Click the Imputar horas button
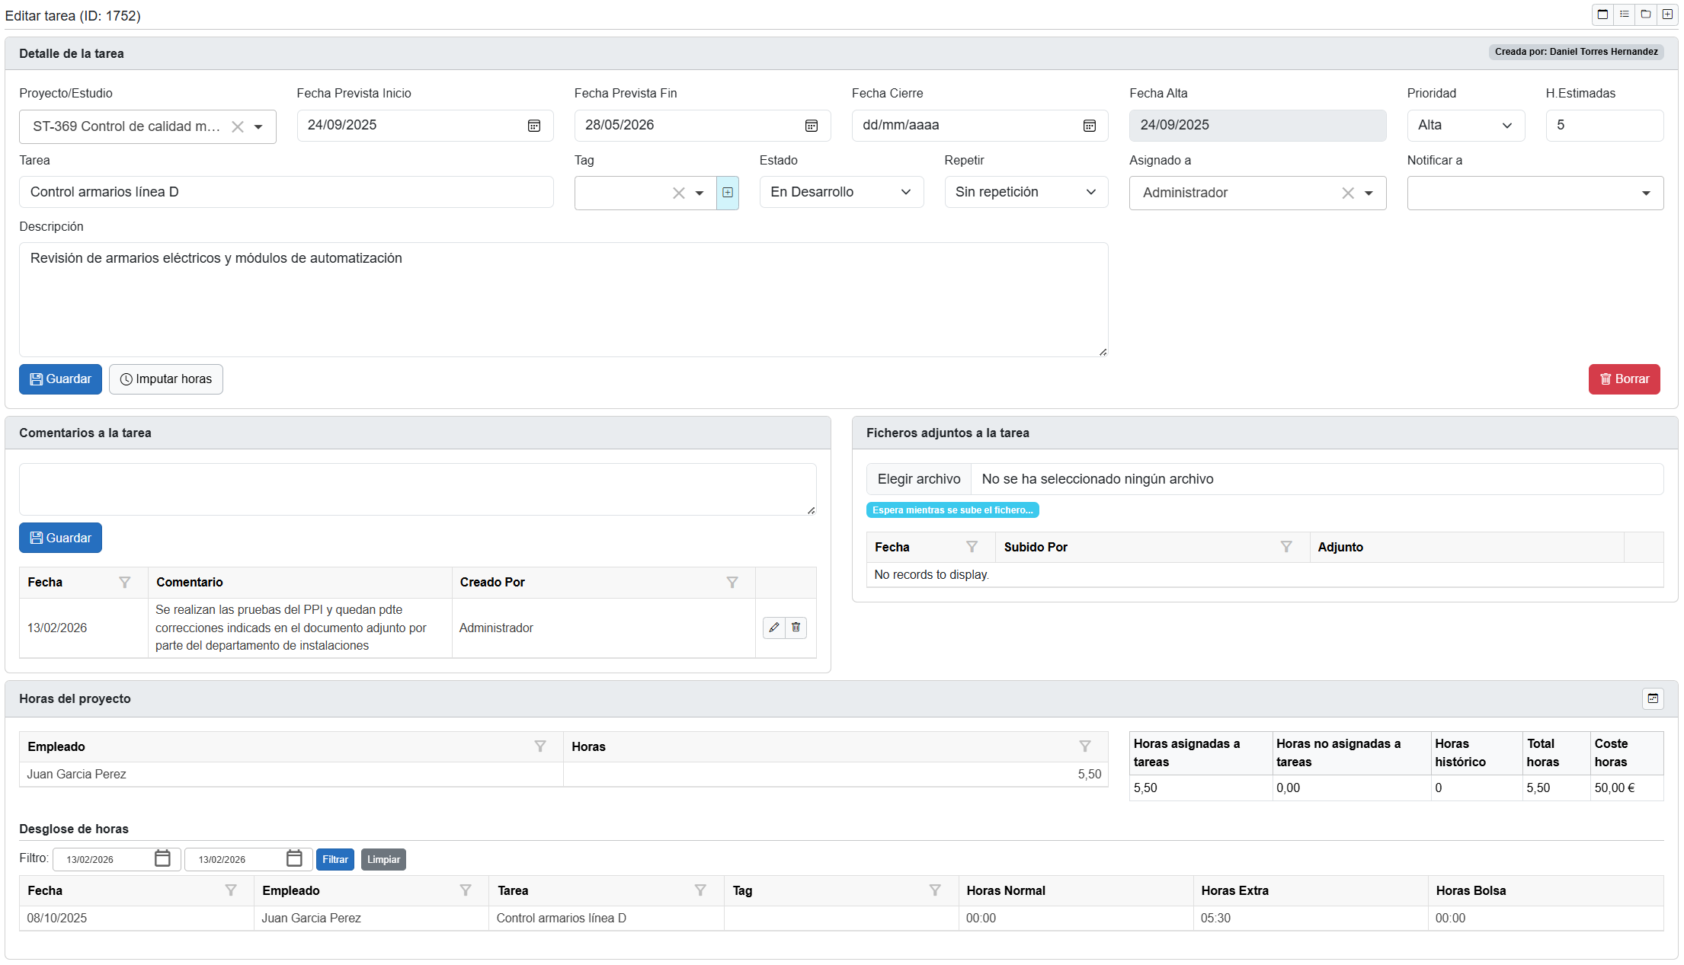Screen dimensions: 1684x965 (x=166, y=379)
